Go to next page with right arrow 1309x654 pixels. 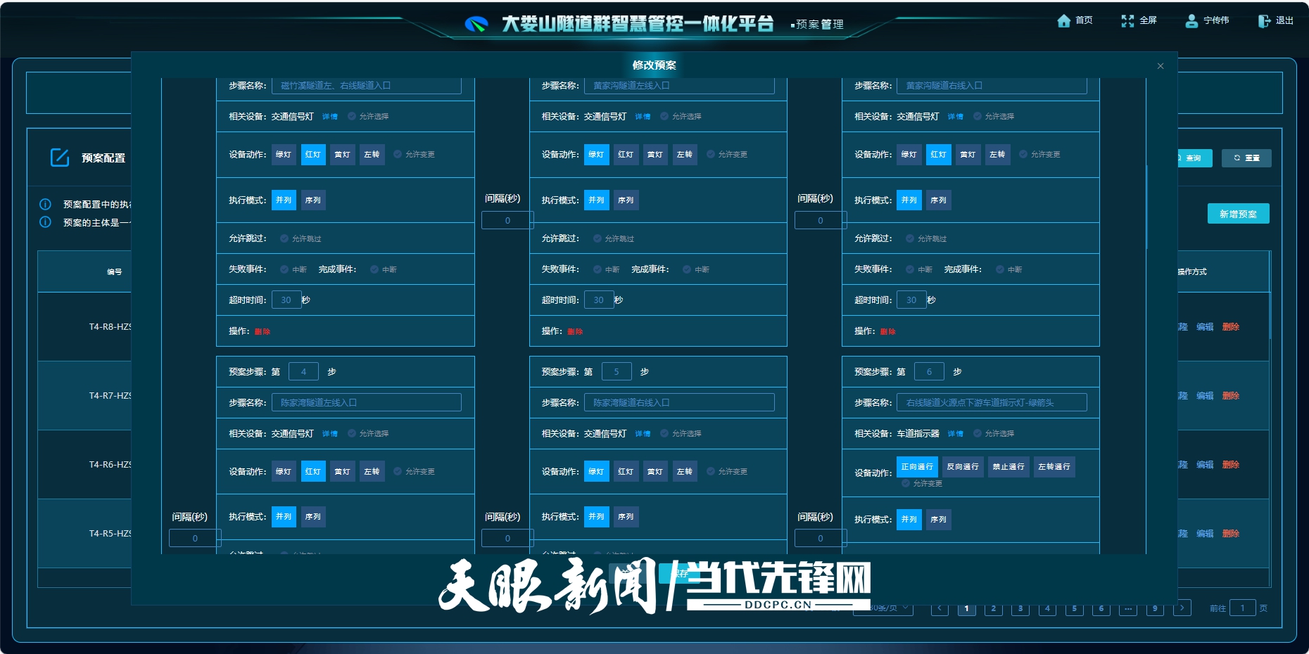click(1182, 608)
